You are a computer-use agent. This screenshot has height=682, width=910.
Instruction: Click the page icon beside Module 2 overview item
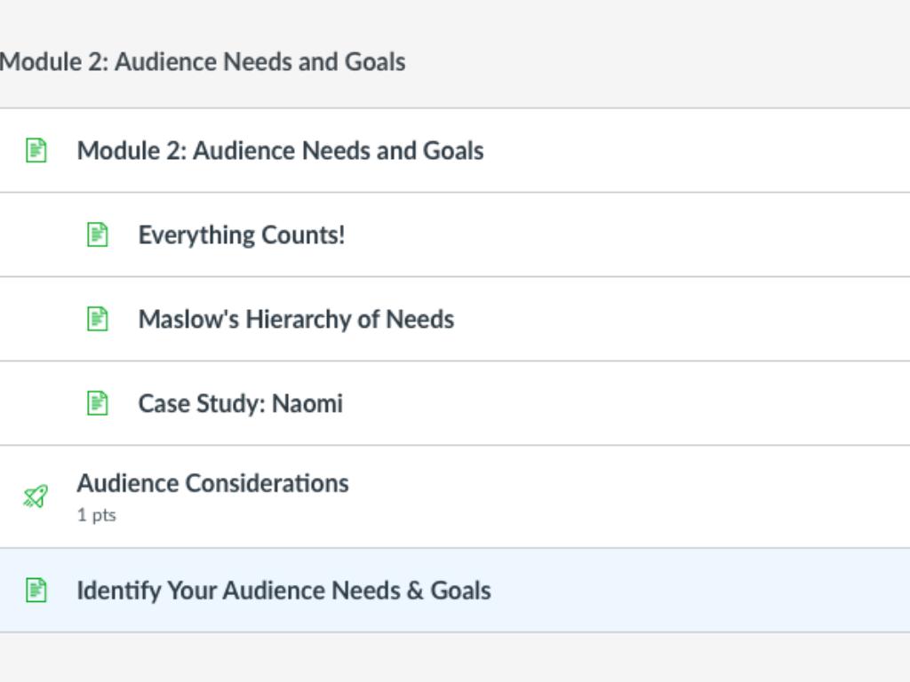[x=36, y=150]
